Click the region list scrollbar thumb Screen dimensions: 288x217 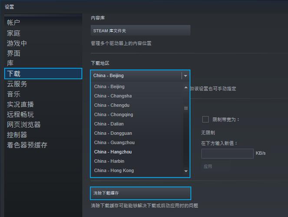coord(186,108)
